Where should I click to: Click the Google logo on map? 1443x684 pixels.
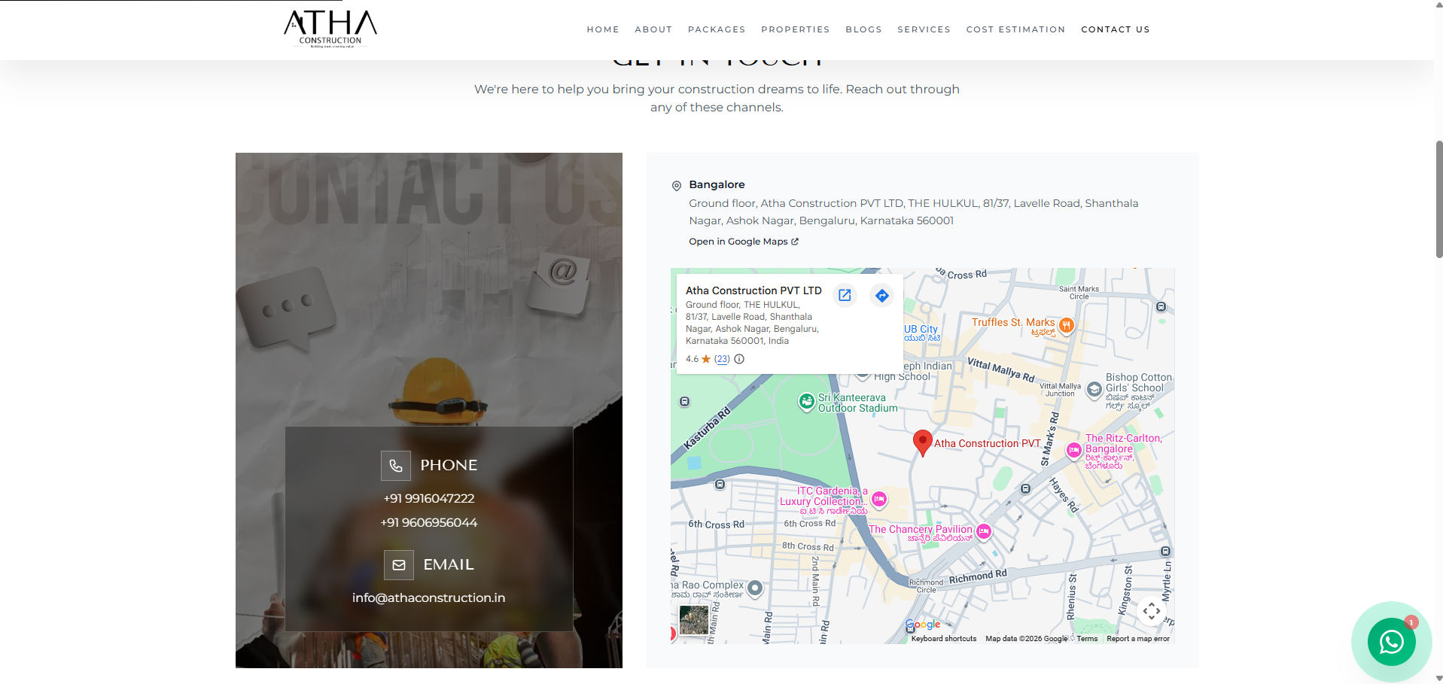[x=923, y=625]
